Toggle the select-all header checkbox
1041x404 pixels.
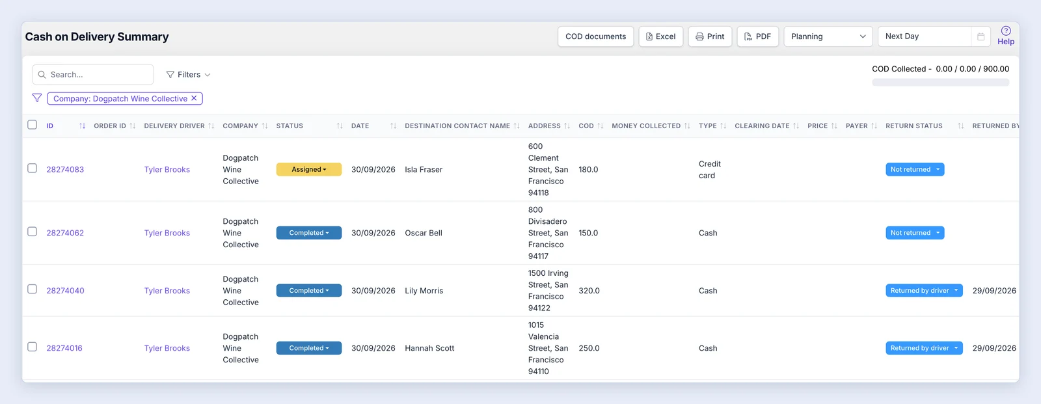tap(32, 124)
